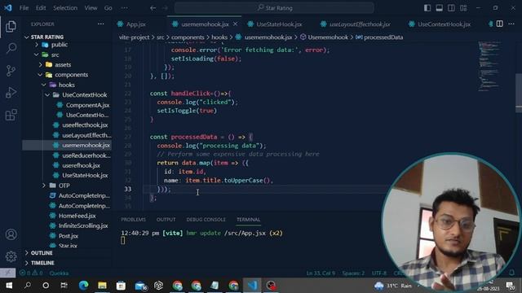Open Windows Start menu
The image size is (522, 293).
click(9, 286)
